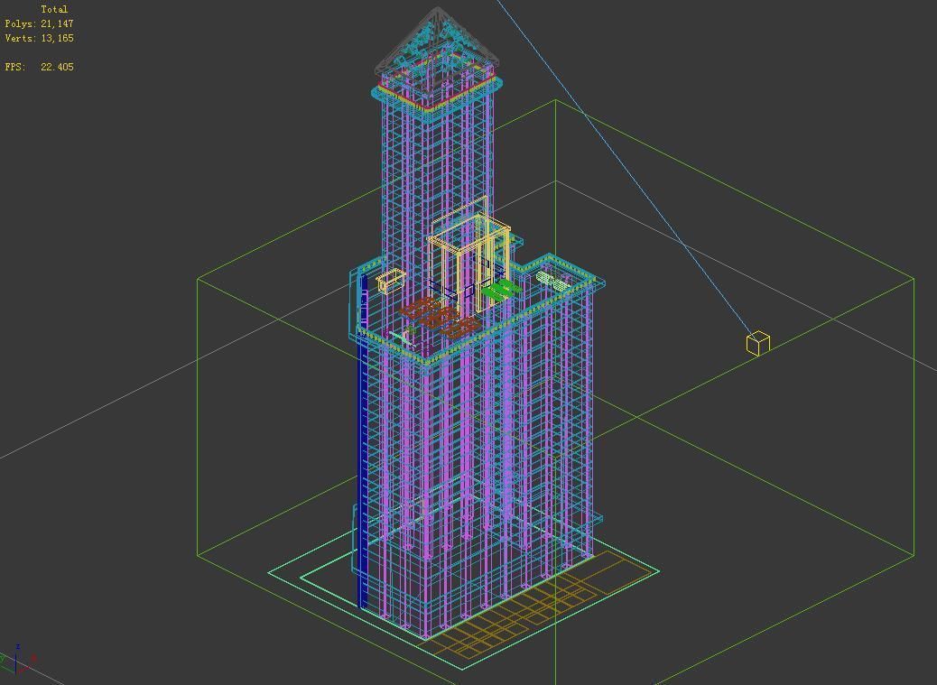Click the 'Polys: 21,147' statistics line

pyautogui.click(x=40, y=23)
